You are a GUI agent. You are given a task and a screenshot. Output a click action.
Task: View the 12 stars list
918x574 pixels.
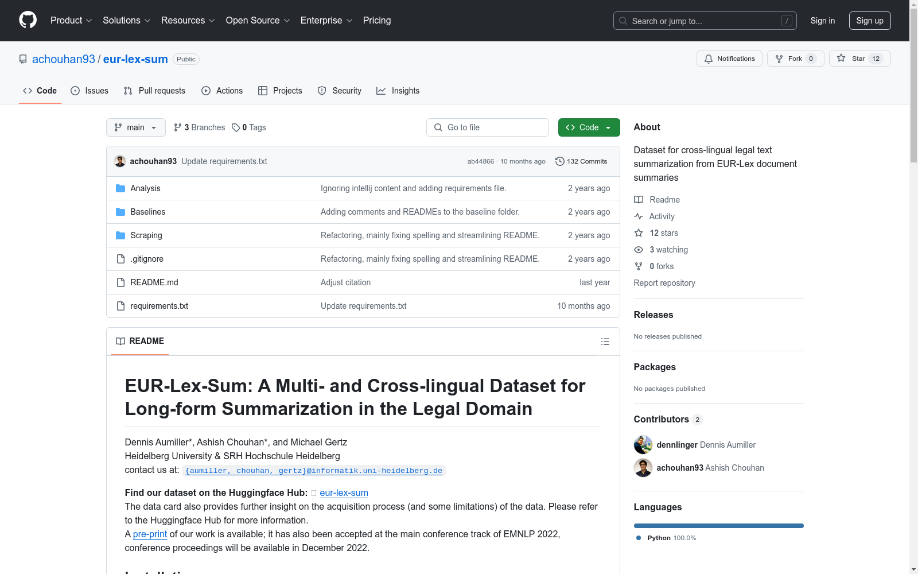(656, 233)
